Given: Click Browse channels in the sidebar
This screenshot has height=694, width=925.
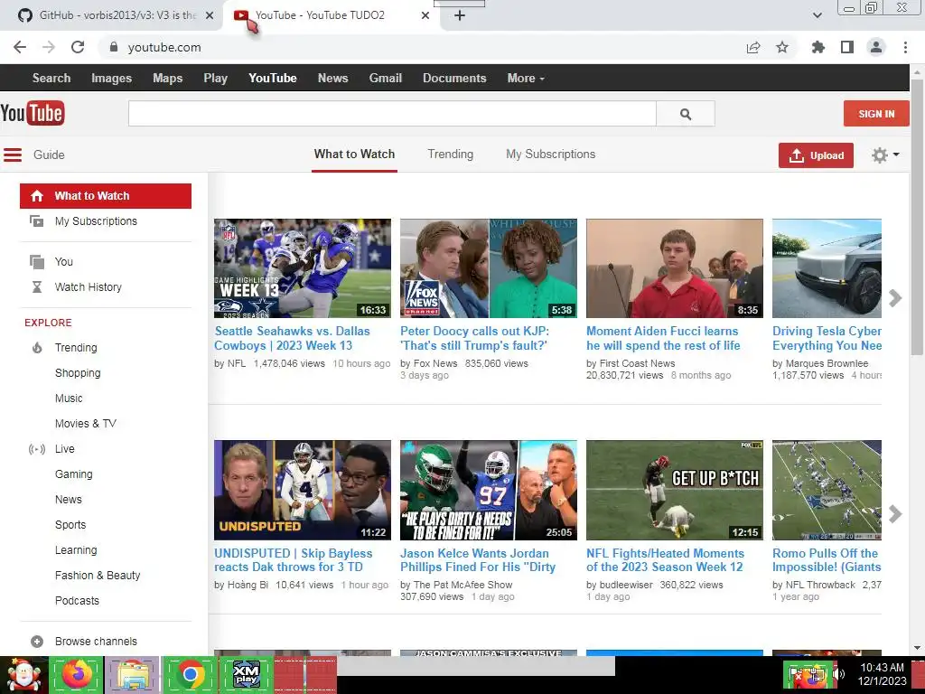Looking at the screenshot, I should point(96,642).
